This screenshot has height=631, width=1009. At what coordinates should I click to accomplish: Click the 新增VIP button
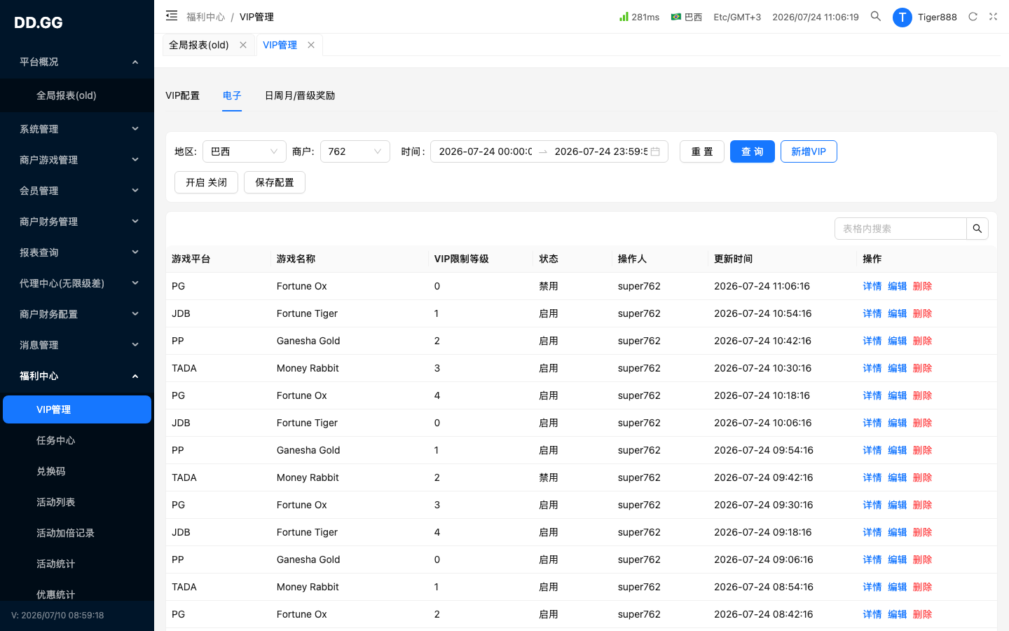pyautogui.click(x=809, y=151)
